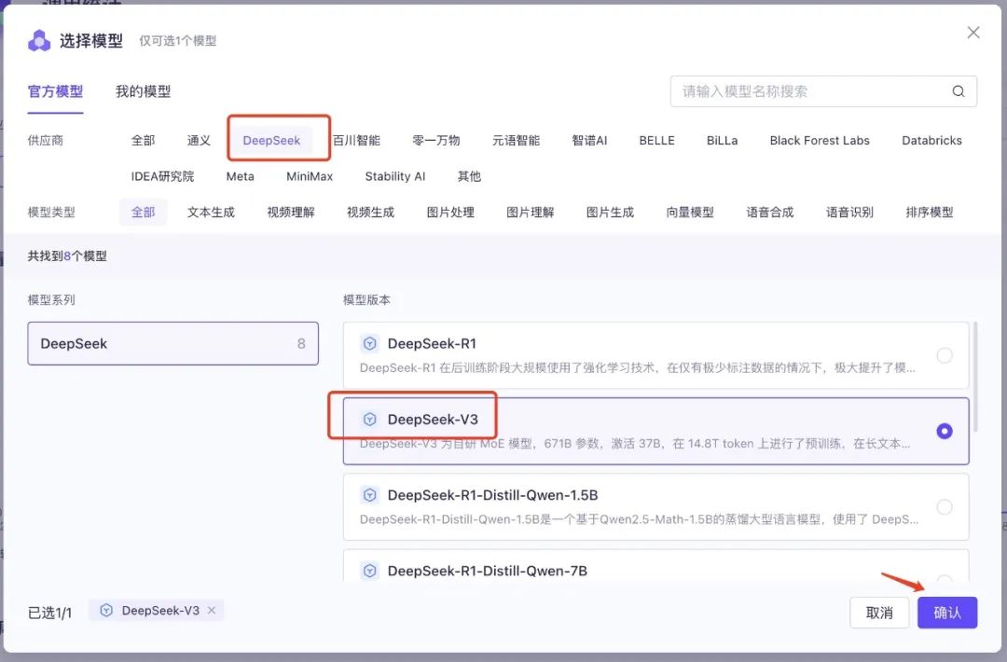Filter provider by 智谱AI
The image size is (1007, 662).
(x=589, y=140)
